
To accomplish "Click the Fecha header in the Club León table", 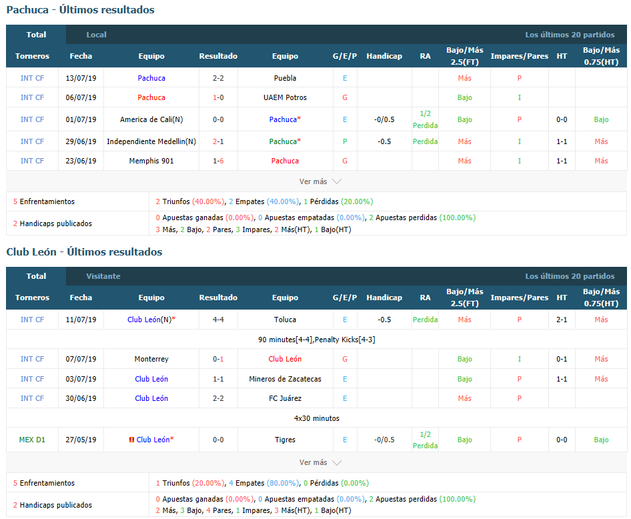I will (81, 298).
